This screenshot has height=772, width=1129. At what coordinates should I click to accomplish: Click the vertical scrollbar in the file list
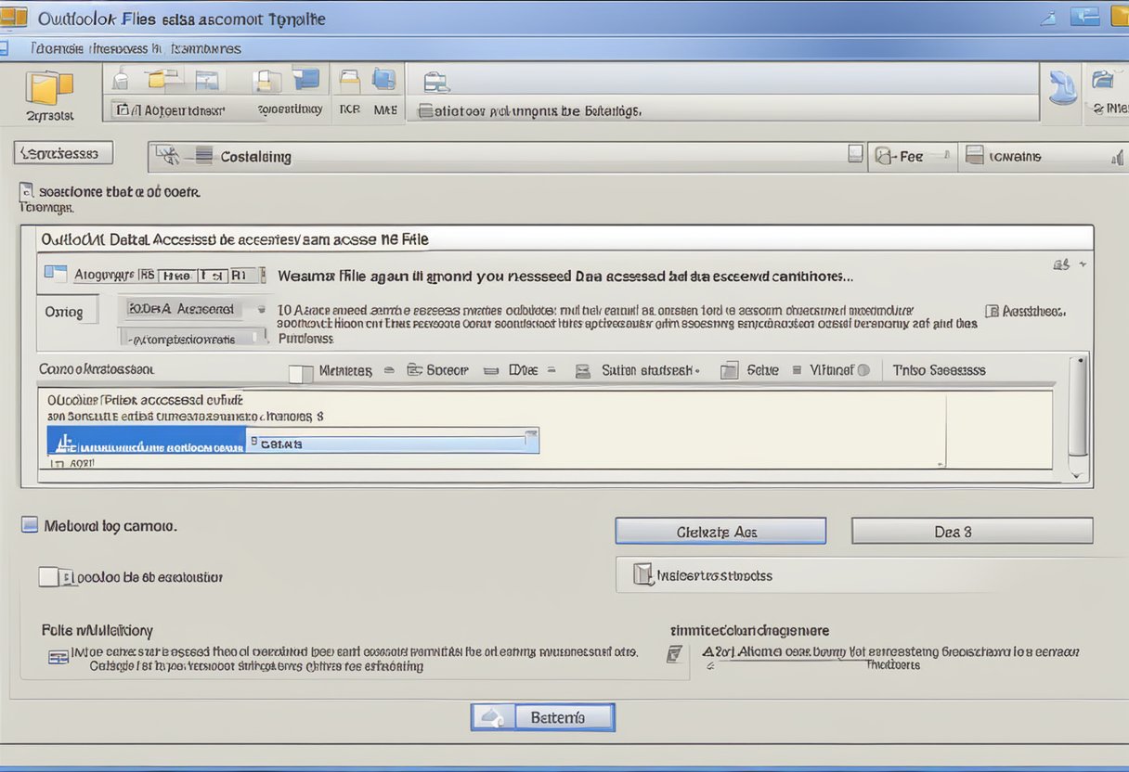[1077, 408]
